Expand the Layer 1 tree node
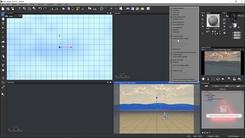 tap(203, 92)
